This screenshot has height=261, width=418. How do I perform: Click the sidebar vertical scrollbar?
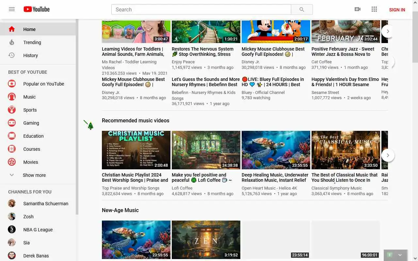[77, 117]
